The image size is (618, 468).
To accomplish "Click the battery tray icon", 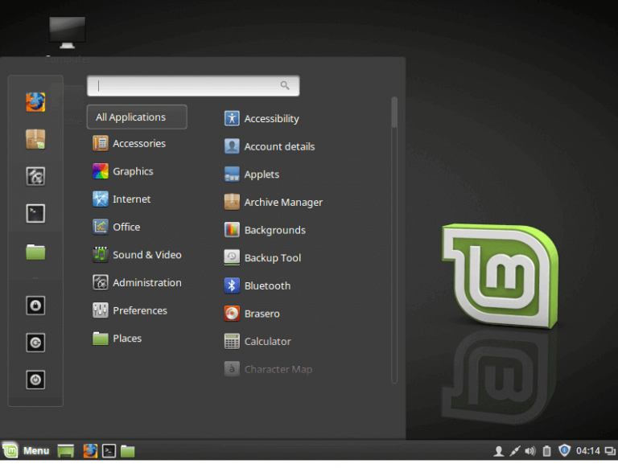I will (546, 451).
